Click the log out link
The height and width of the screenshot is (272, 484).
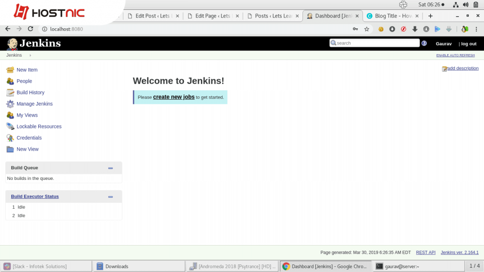pyautogui.click(x=468, y=44)
